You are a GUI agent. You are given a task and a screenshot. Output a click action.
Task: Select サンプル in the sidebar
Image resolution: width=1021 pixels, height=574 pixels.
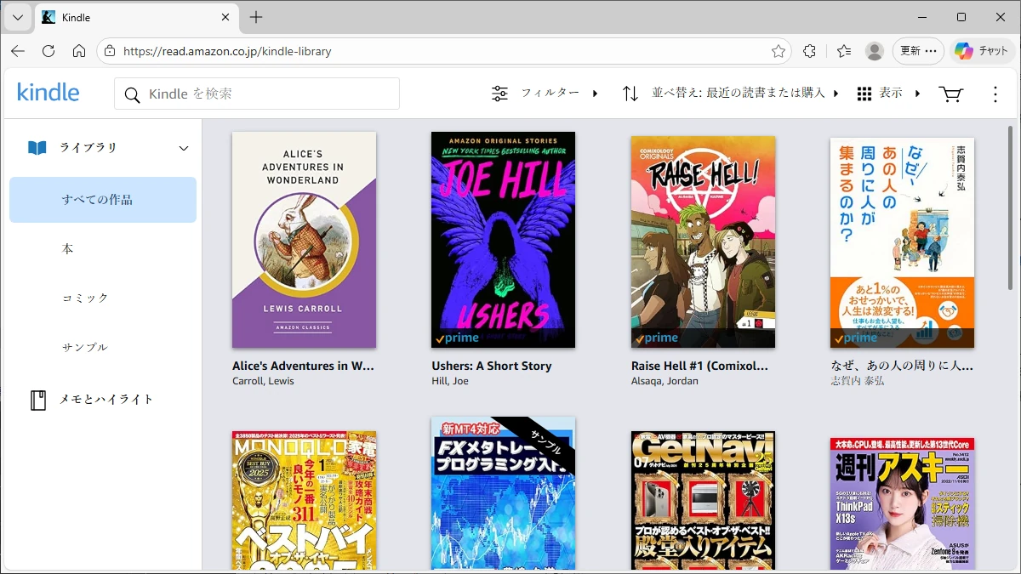85,348
